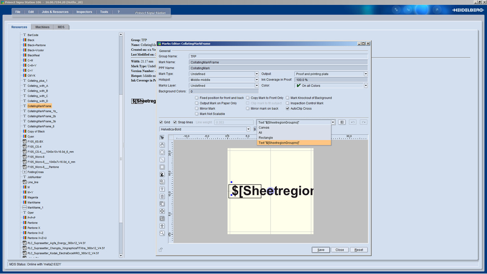Switch to the Machines tab
This screenshot has width=487, height=274.
43,27
